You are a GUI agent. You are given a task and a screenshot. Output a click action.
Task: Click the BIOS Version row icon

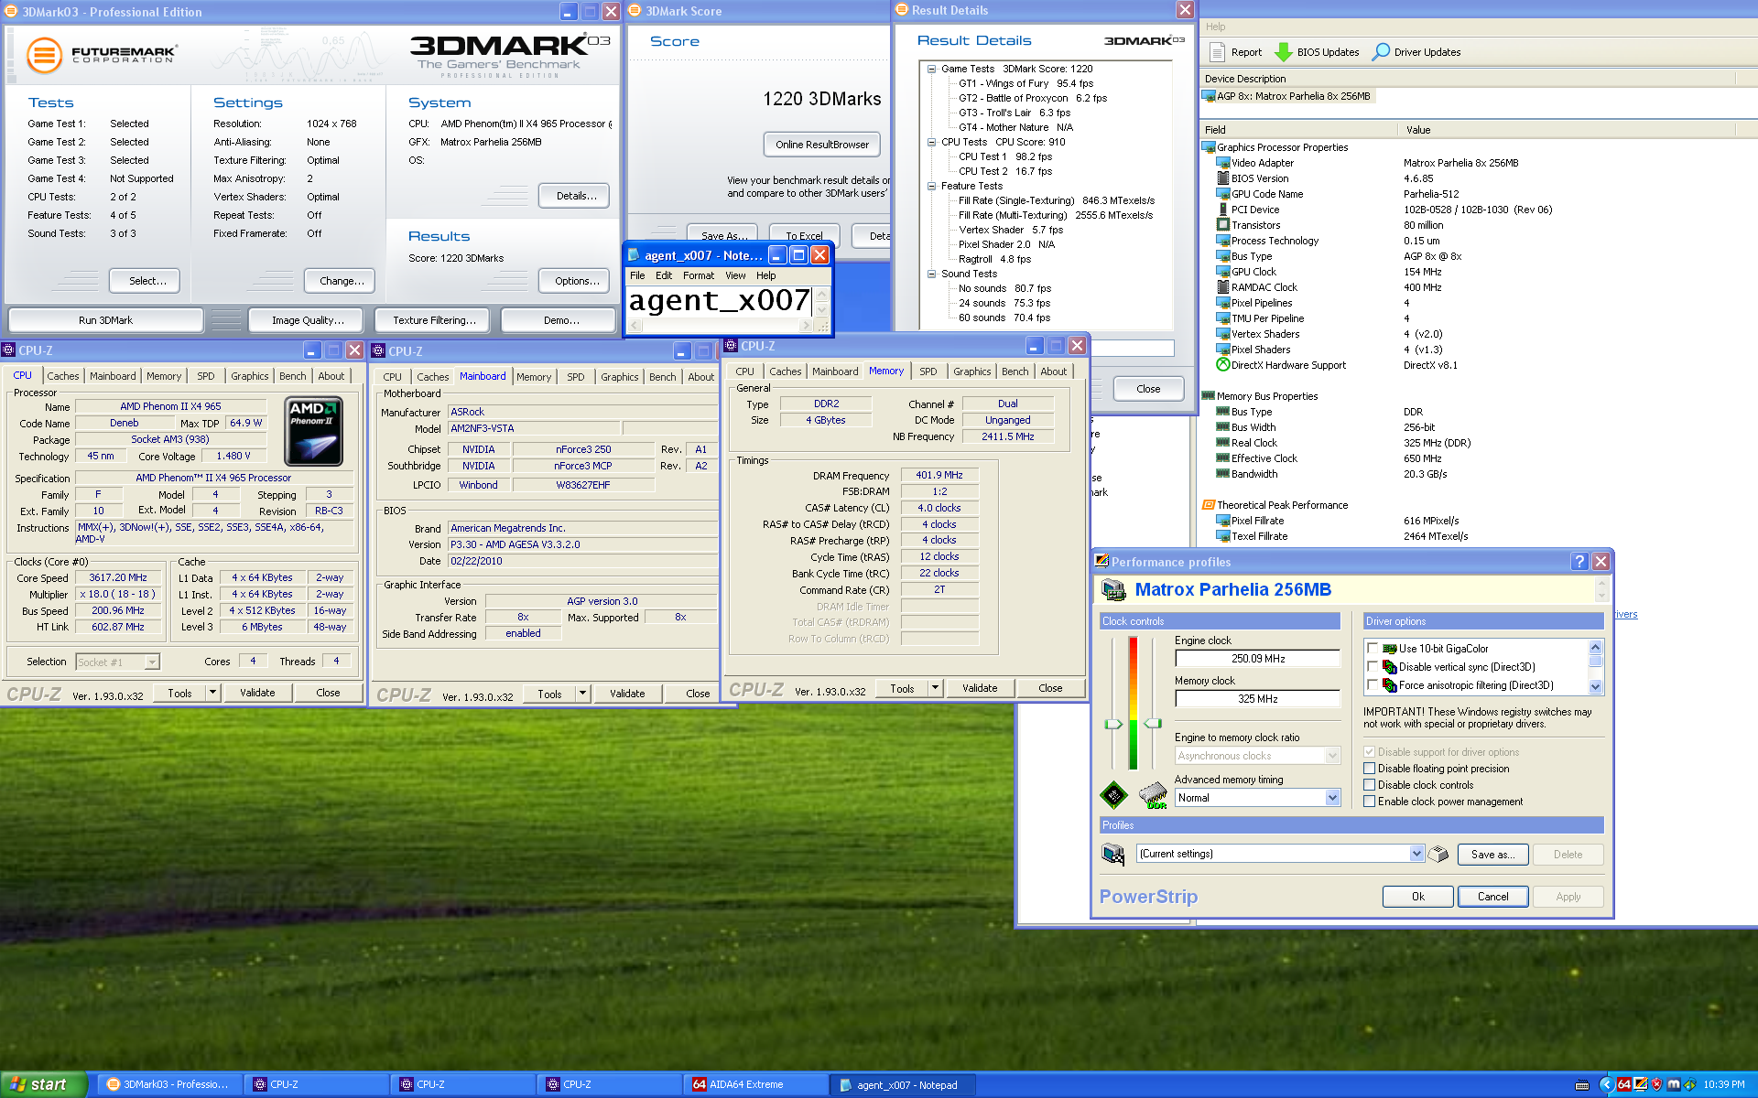coord(1222,178)
